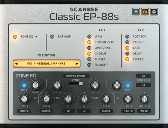Click the Output knob
Image resolution: width=168 pixels, height=128 pixels.
144,99
